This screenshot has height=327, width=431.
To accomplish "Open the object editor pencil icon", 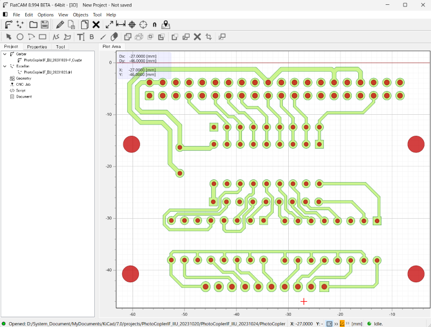I will click(60, 25).
